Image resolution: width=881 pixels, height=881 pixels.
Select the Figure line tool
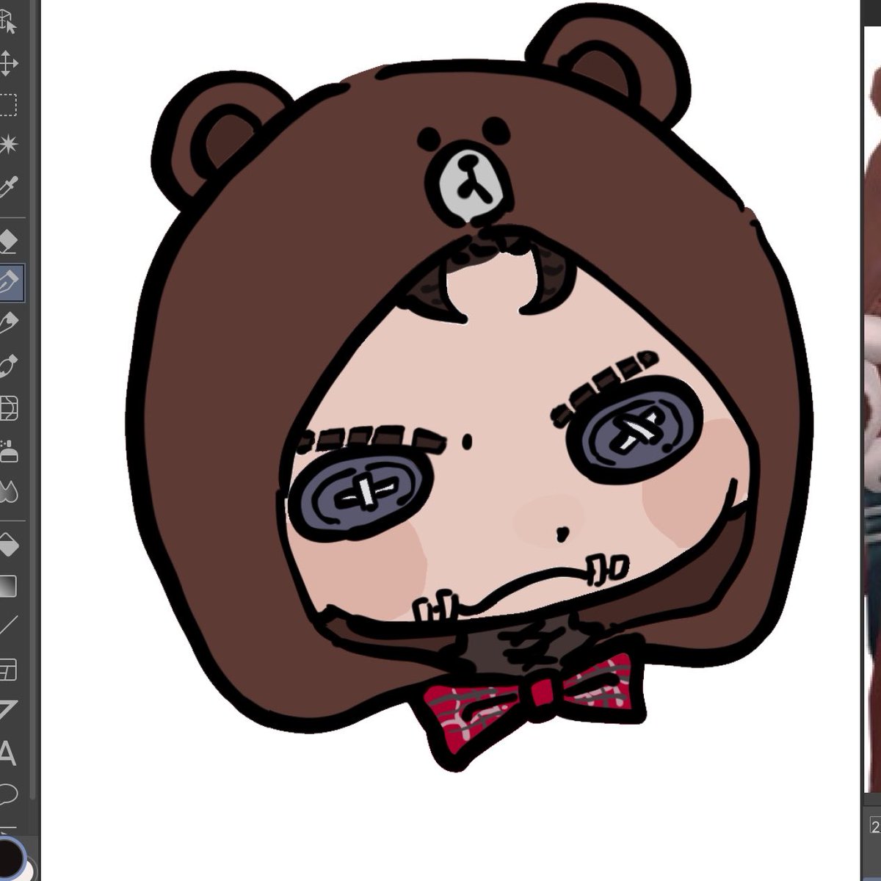point(8,626)
